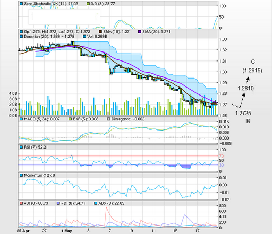Click the red +DI (8) legend swatch
The height and width of the screenshot is (234, 272).
click(21, 203)
